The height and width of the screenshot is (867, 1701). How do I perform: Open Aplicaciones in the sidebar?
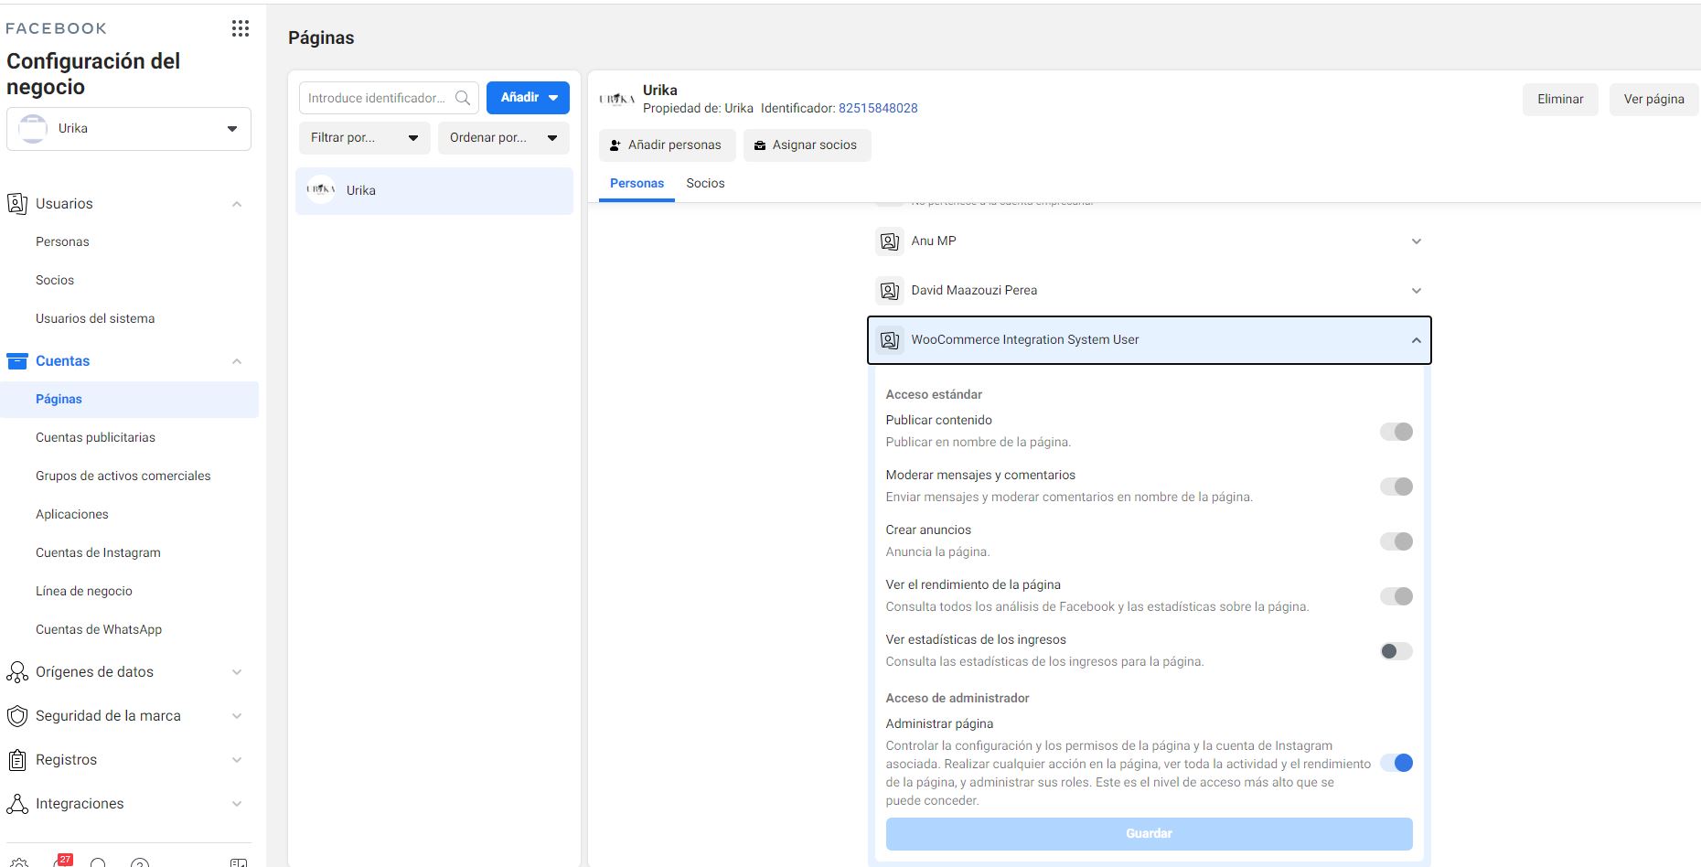point(71,514)
